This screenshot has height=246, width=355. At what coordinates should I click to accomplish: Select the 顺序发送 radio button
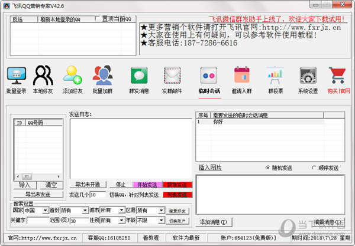click(314, 168)
